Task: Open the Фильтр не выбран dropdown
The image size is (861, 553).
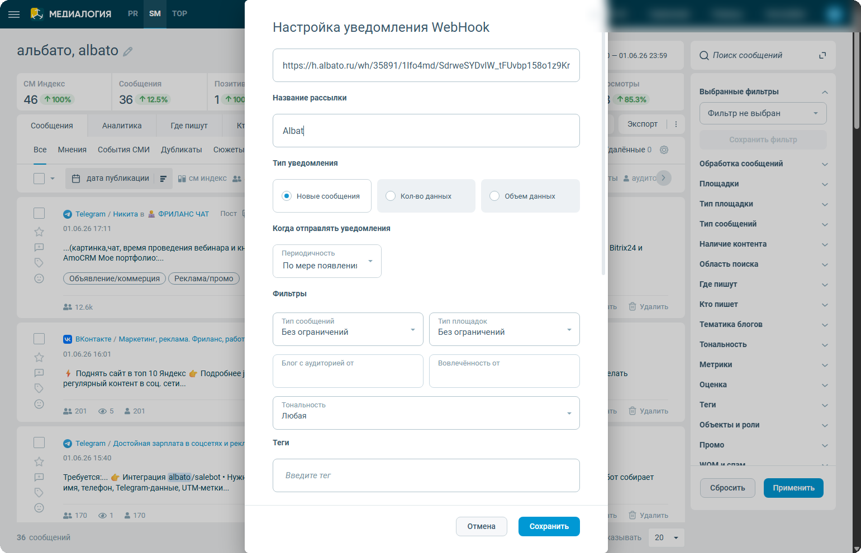Action: (x=763, y=113)
